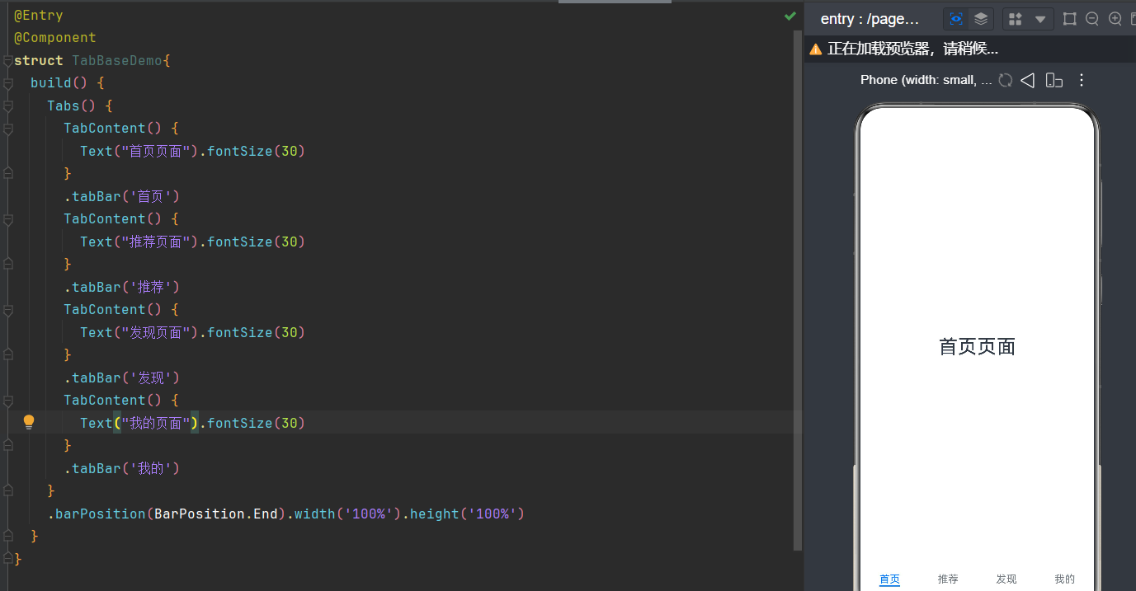Click the Phone (width: small…) device label
The width and height of the screenshot is (1136, 591).
[926, 80]
